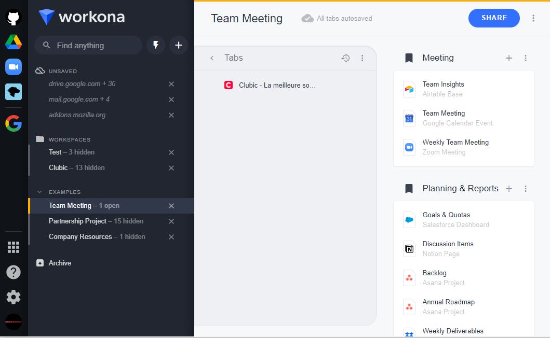Screen dimensions: 550x338
Task: Open Team Meeting Google Calendar Event
Action: tap(464, 118)
